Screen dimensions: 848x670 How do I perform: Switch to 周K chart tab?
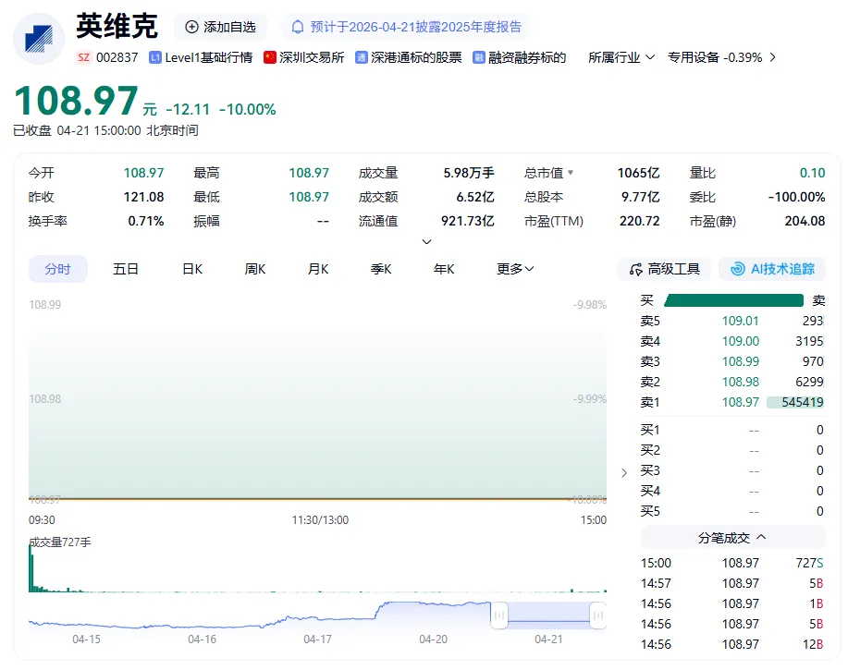coord(255,269)
